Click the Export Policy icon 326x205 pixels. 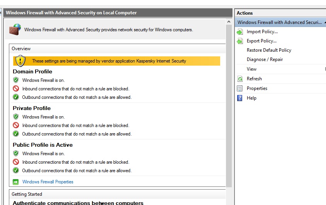pyautogui.click(x=240, y=41)
